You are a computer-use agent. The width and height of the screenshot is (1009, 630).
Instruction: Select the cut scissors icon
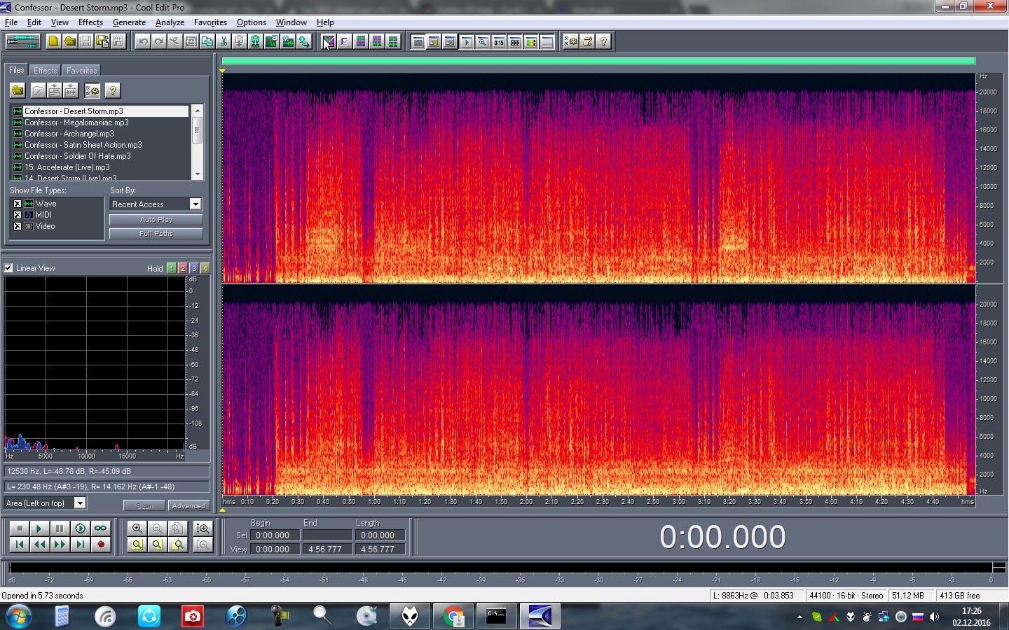224,41
